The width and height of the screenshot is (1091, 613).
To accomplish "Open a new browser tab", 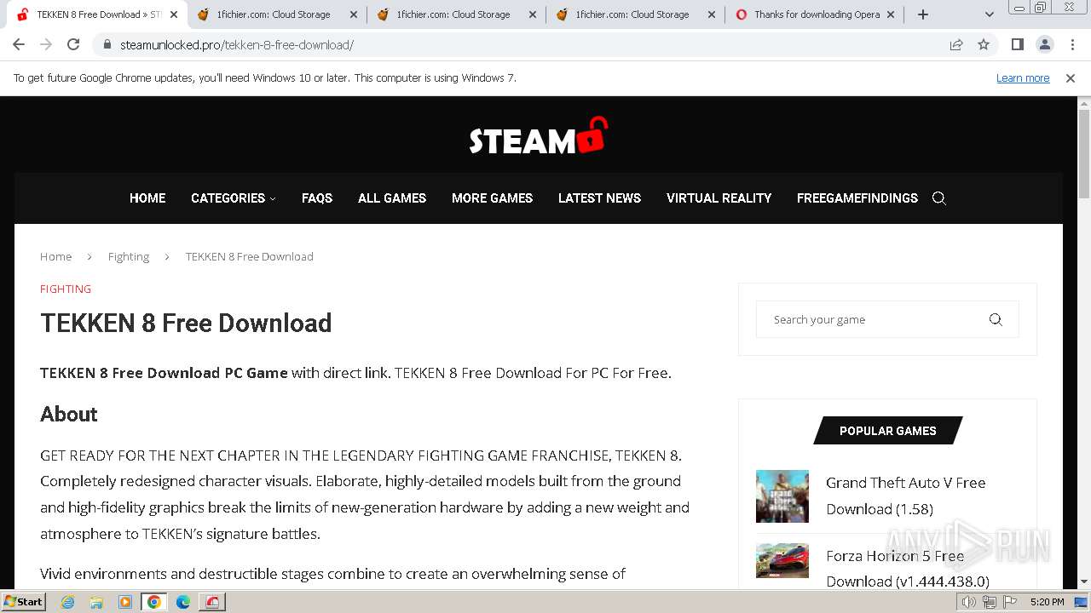I will pyautogui.click(x=922, y=14).
